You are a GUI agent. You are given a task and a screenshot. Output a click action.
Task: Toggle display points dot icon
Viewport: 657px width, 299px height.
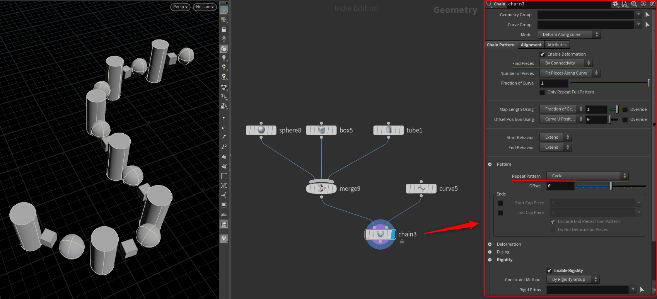(224, 117)
